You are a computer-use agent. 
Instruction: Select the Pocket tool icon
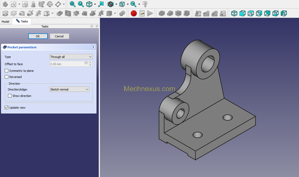[60, 13]
